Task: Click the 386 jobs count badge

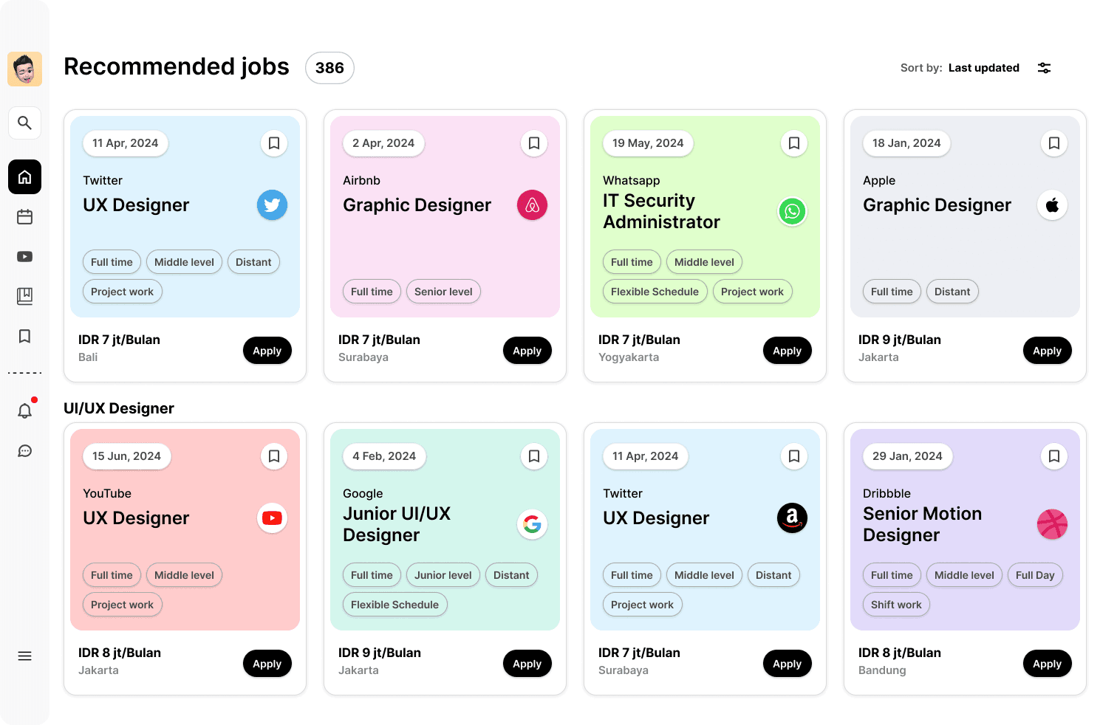Action: click(329, 68)
